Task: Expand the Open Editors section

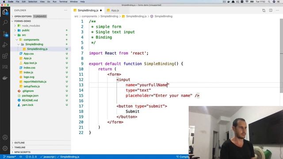Action: (x=23, y=16)
